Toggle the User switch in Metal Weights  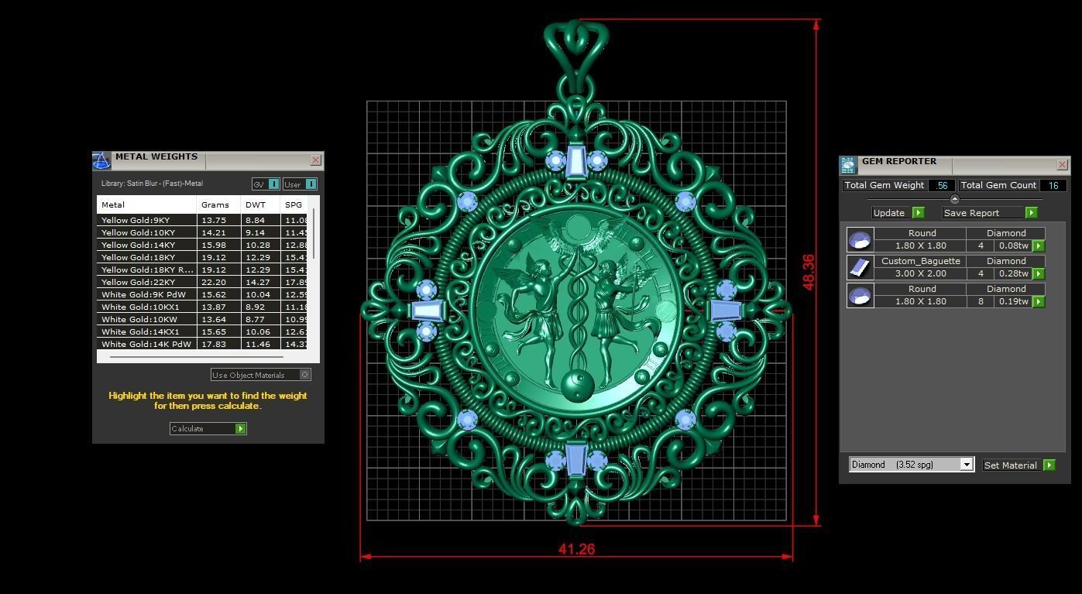pos(300,184)
